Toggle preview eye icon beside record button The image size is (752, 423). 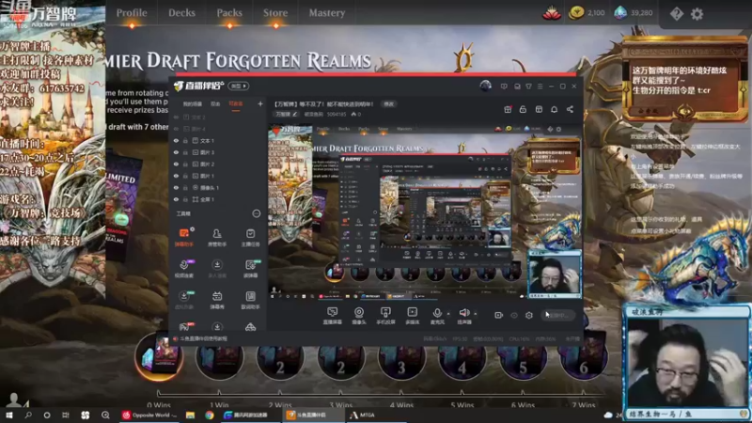(x=514, y=315)
